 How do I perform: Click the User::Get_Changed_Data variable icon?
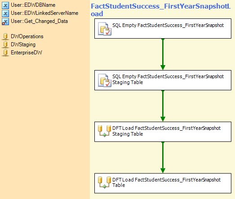[5, 22]
